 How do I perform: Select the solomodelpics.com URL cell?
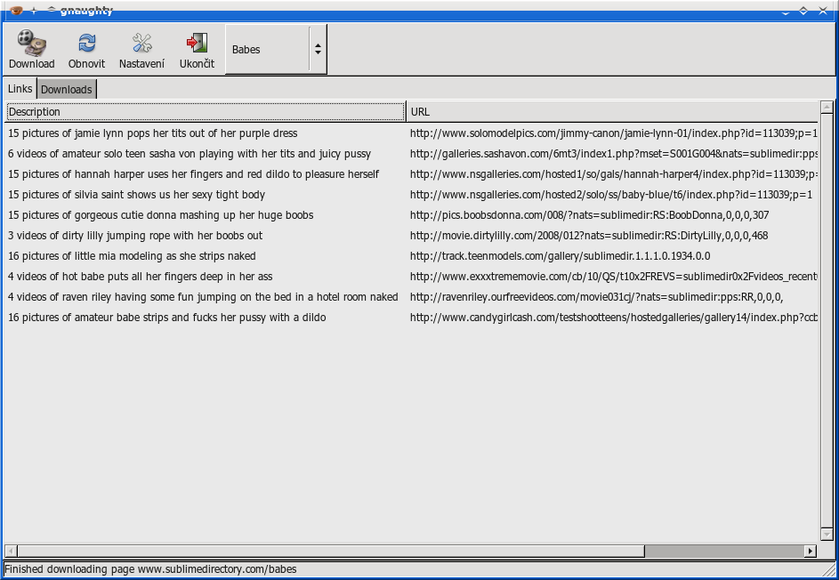pyautogui.click(x=613, y=133)
